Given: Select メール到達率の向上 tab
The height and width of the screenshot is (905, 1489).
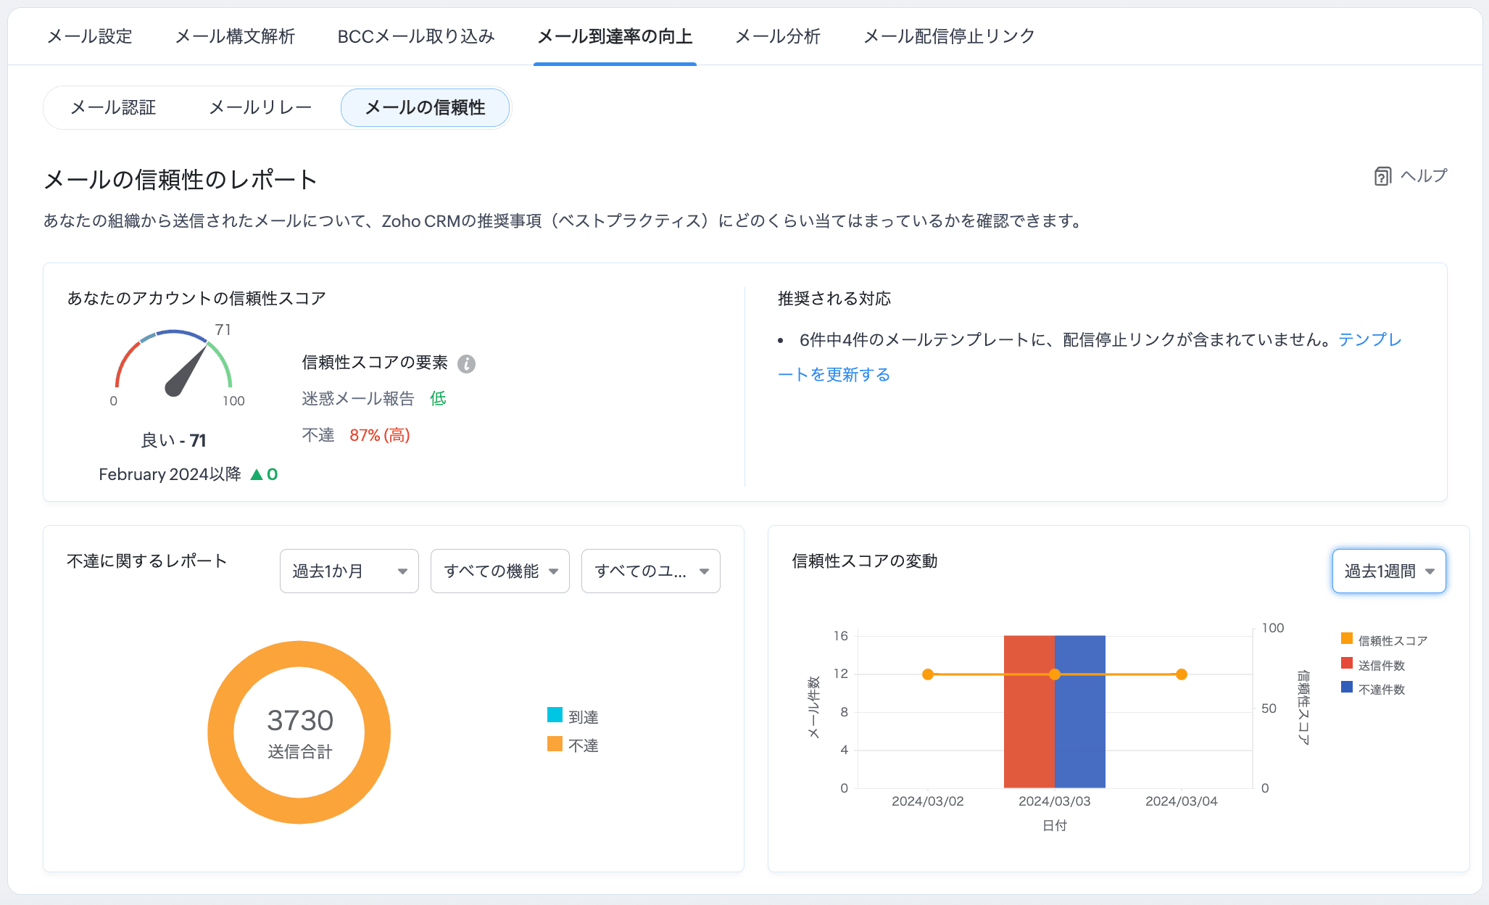Looking at the screenshot, I should pyautogui.click(x=615, y=36).
